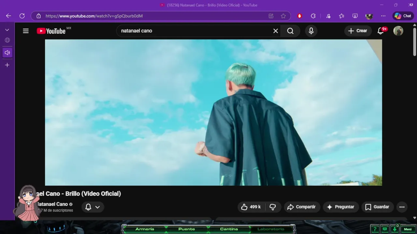Open the Crear create menu
417x234 pixels.
click(358, 31)
